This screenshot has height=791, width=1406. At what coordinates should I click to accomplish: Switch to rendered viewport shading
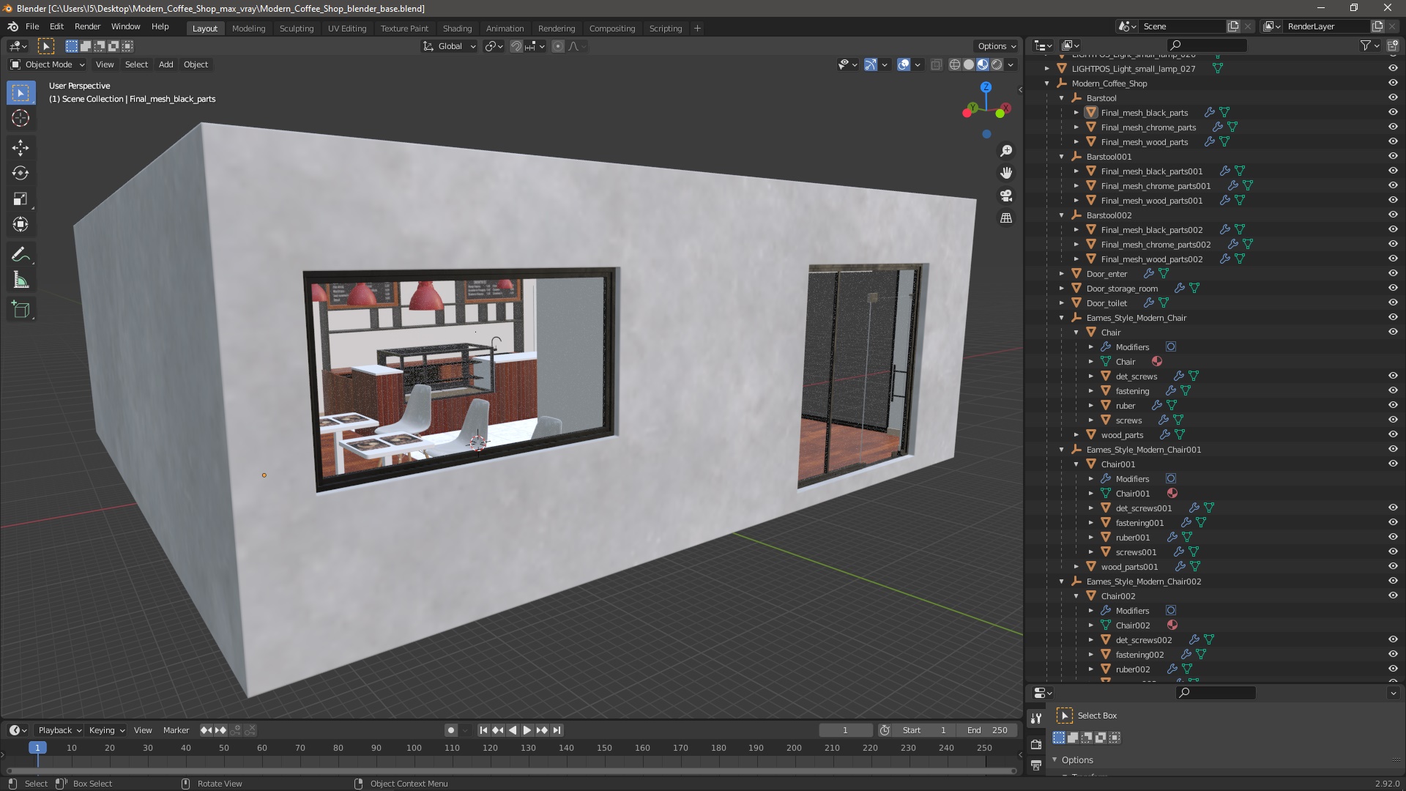click(x=997, y=64)
